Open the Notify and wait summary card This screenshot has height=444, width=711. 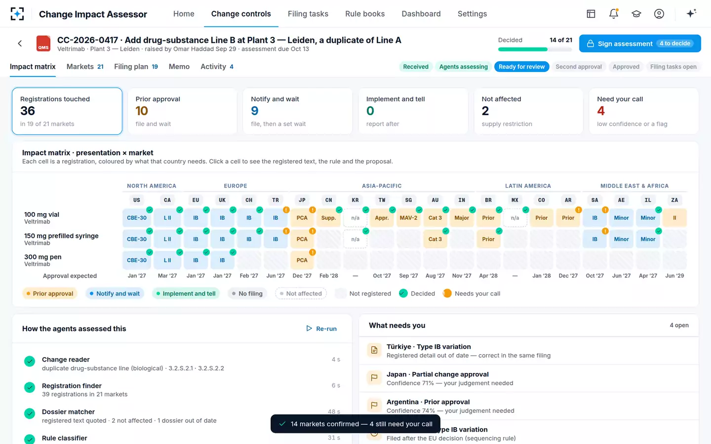point(298,111)
